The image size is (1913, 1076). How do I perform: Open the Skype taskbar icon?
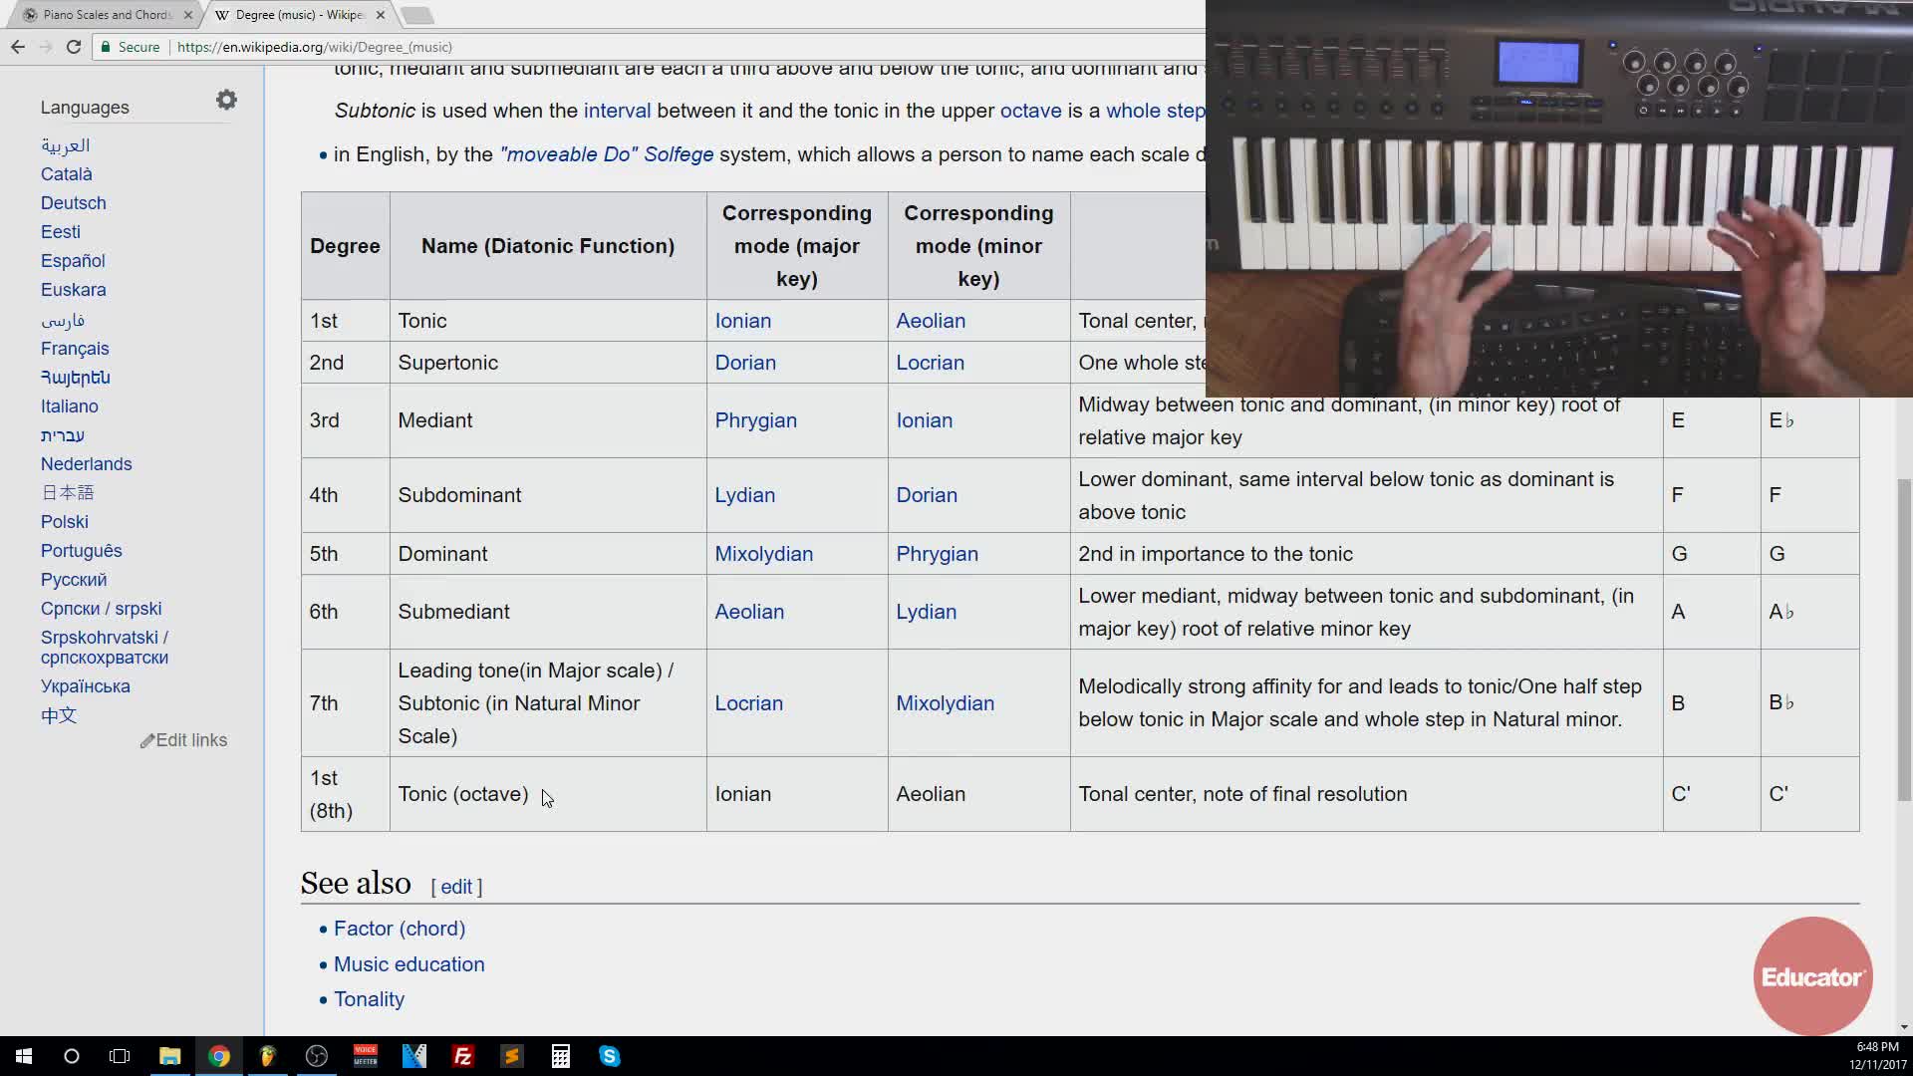[609, 1056]
